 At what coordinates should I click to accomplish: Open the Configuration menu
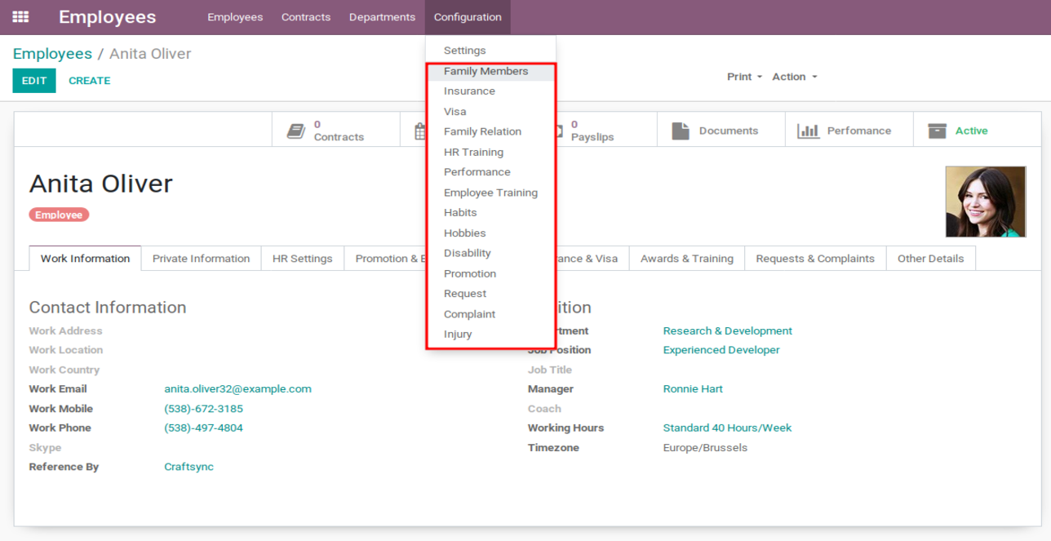[468, 17]
